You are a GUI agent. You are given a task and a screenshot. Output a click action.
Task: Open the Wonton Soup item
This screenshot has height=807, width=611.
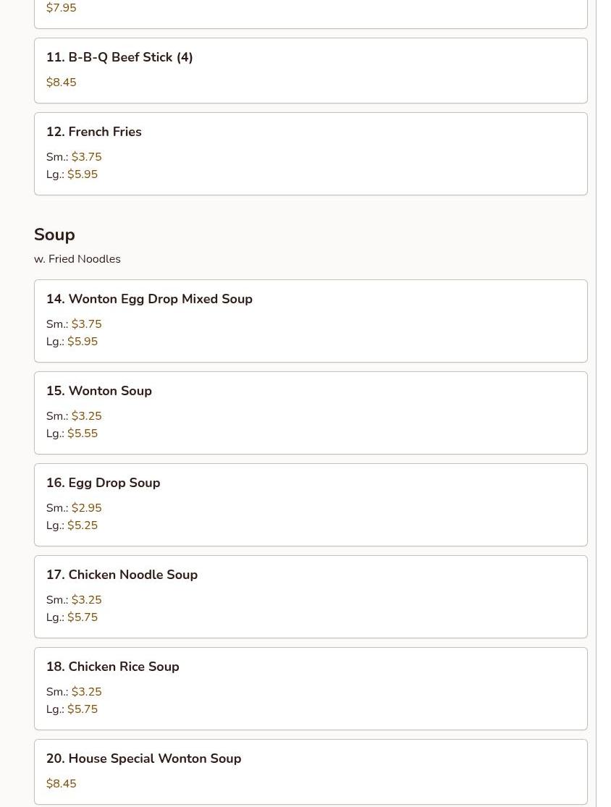click(x=311, y=413)
